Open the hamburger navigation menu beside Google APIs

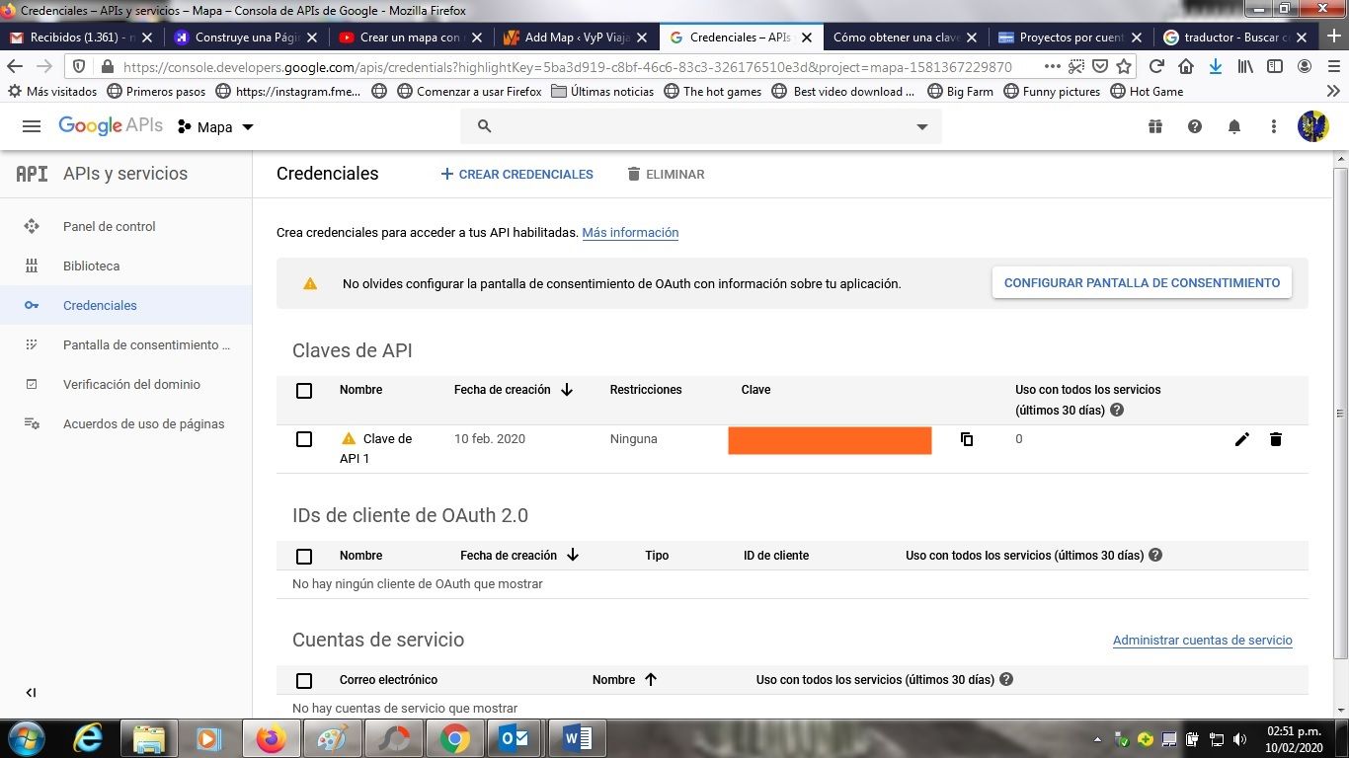(x=32, y=126)
